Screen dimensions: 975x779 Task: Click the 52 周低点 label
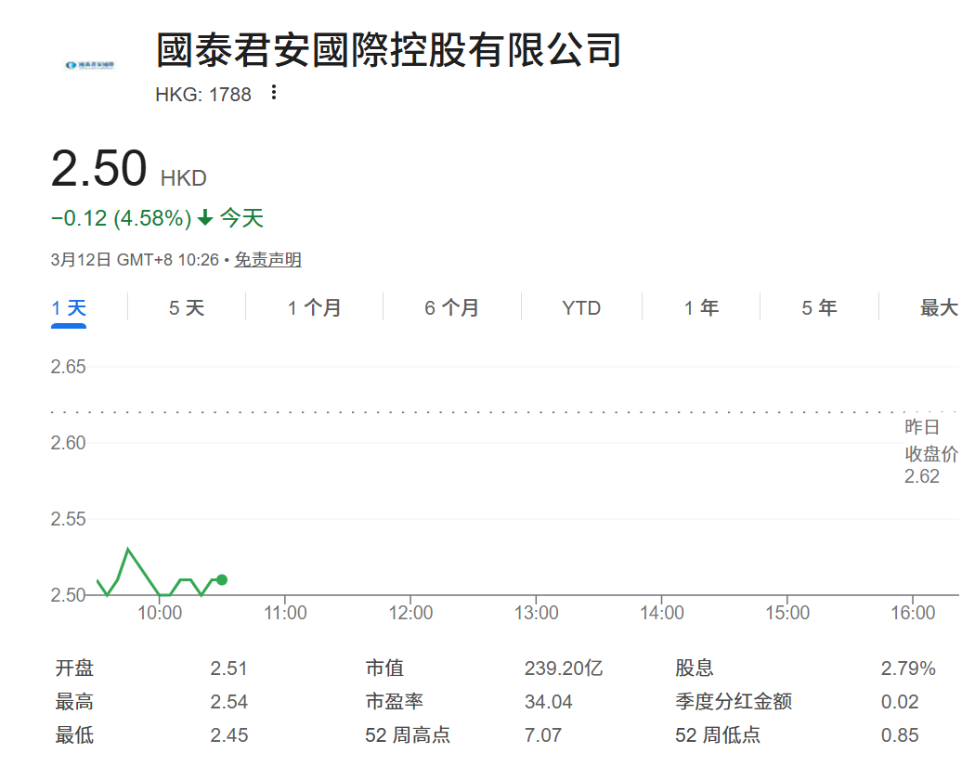pos(718,735)
